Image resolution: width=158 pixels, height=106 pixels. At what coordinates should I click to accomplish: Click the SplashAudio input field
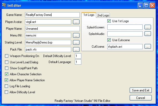[x=125, y=34]
